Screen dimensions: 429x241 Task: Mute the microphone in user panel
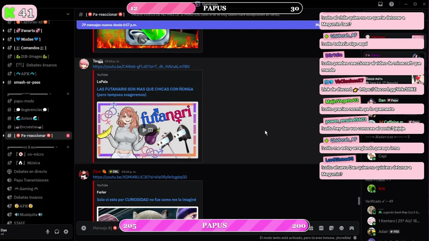point(48,232)
